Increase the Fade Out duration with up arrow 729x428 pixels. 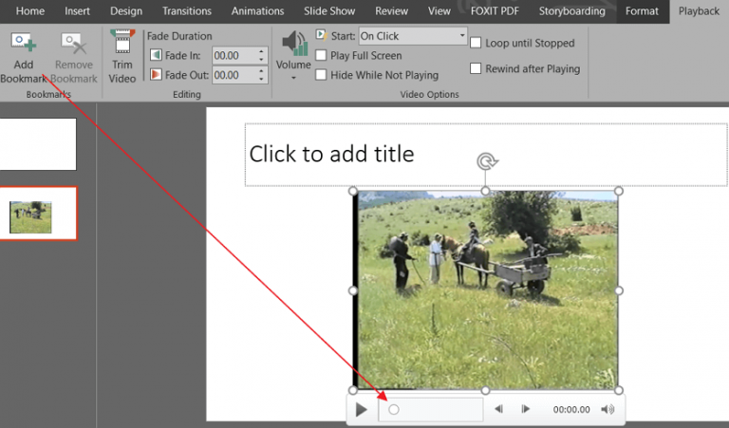261,71
